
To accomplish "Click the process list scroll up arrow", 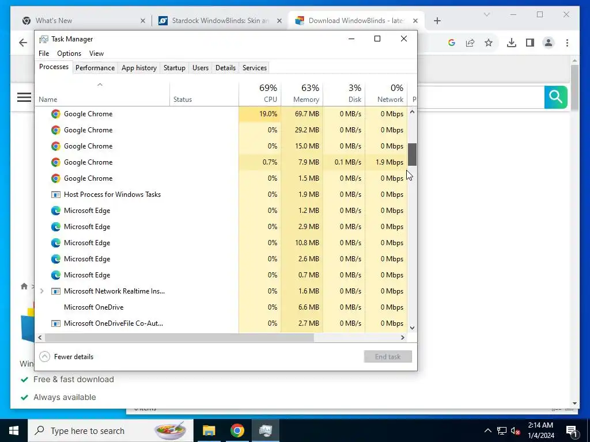I will (412, 112).
